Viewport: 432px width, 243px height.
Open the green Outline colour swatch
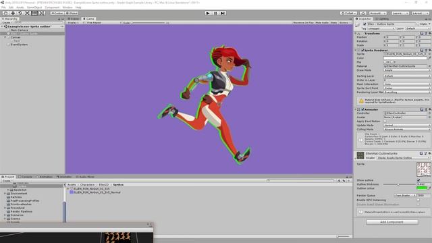click(421, 188)
